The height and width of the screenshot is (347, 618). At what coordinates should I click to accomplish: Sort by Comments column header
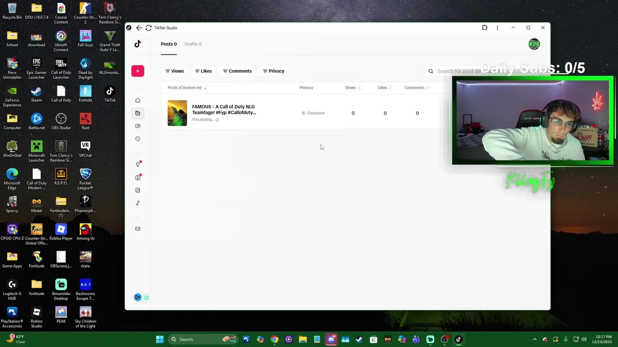(417, 88)
